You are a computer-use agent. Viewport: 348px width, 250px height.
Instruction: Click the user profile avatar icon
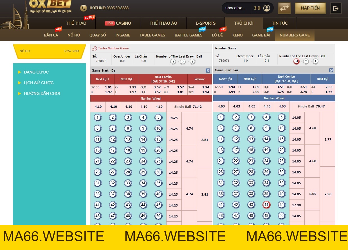(x=266, y=8)
